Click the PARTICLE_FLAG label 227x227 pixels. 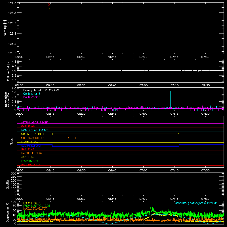click(32, 153)
